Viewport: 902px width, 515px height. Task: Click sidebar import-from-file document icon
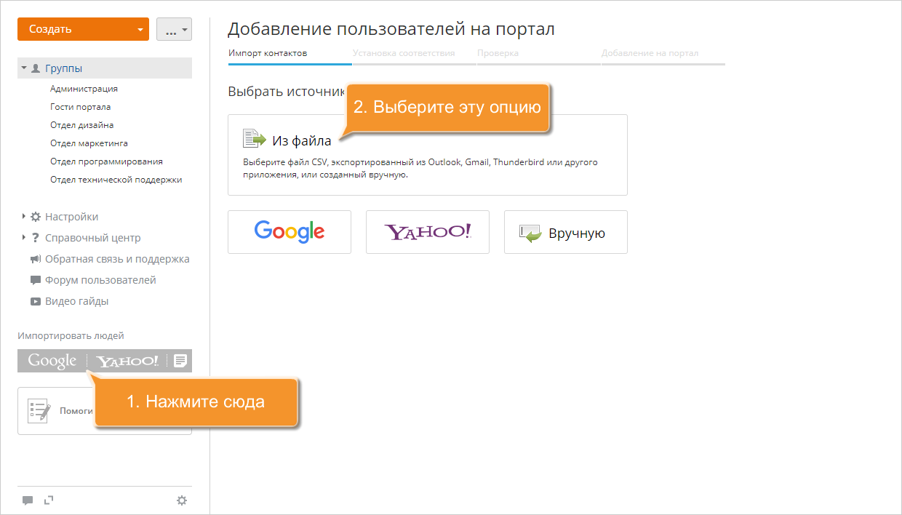pos(180,361)
